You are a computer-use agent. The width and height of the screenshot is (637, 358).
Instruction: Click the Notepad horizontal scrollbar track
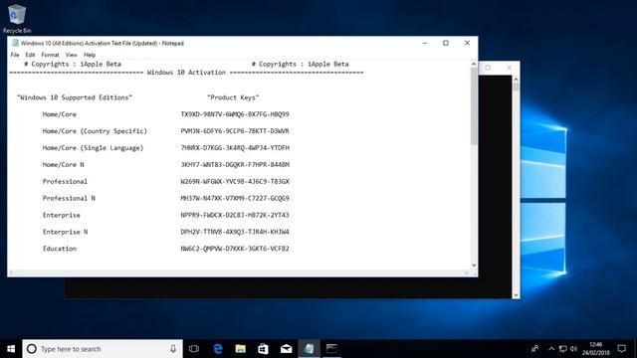coord(239,272)
